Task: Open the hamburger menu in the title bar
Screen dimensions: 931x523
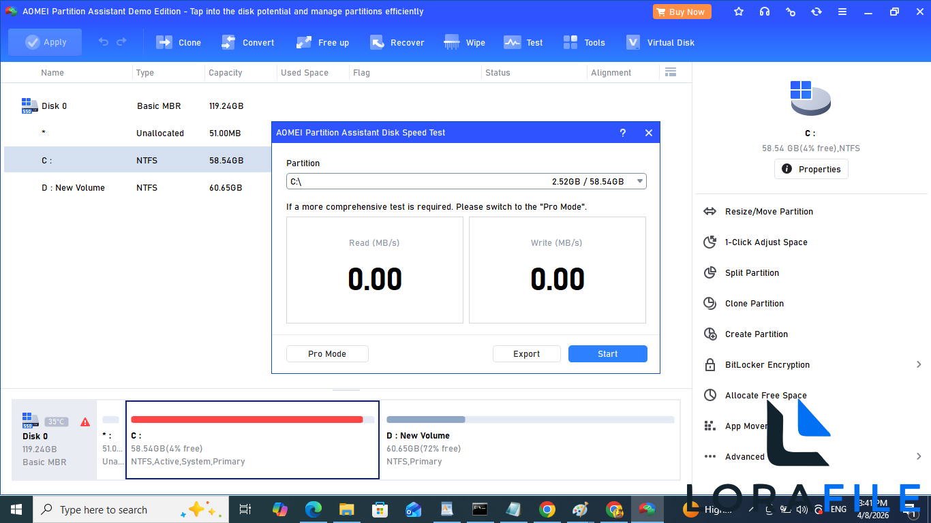Action: [x=842, y=11]
